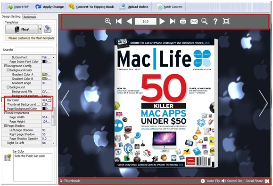Switch to Bookmark tab

pos(30,17)
